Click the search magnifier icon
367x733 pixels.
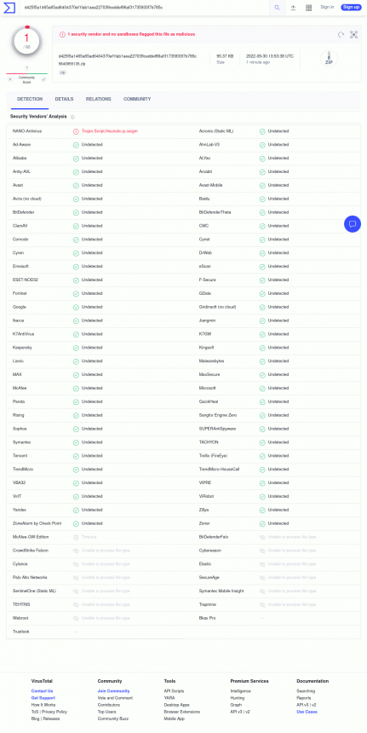pos(277,8)
